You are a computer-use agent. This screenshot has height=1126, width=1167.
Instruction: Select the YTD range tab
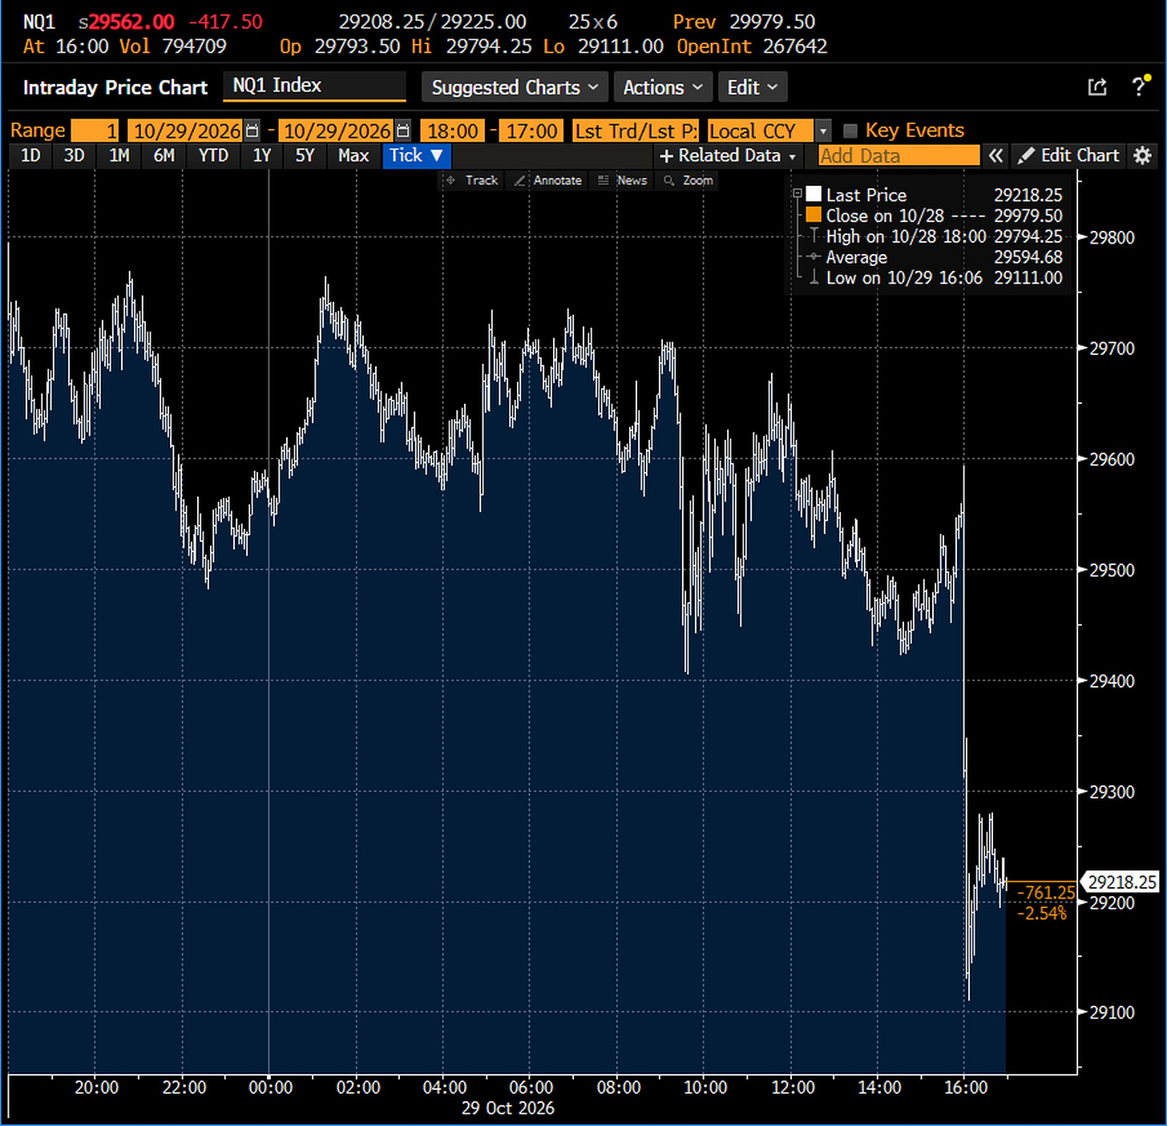(x=213, y=155)
